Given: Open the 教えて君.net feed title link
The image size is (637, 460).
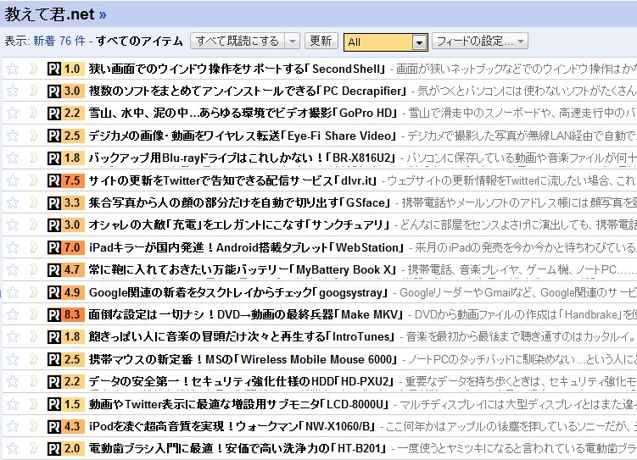Looking at the screenshot, I should click(x=55, y=14).
